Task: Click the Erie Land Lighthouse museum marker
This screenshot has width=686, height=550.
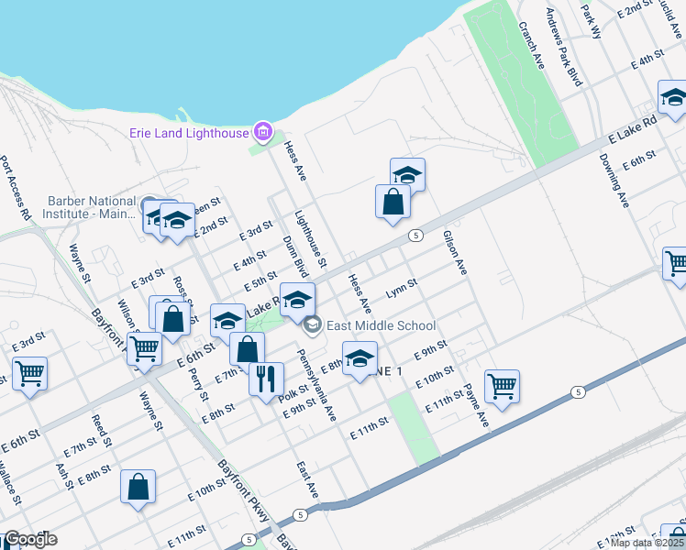Action: pos(263,133)
